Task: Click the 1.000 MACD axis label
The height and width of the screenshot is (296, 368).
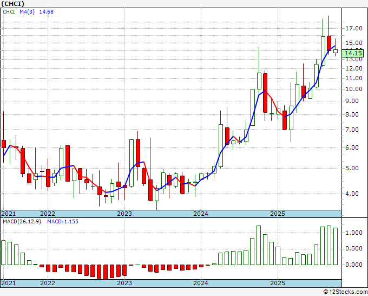Action: [x=354, y=233]
